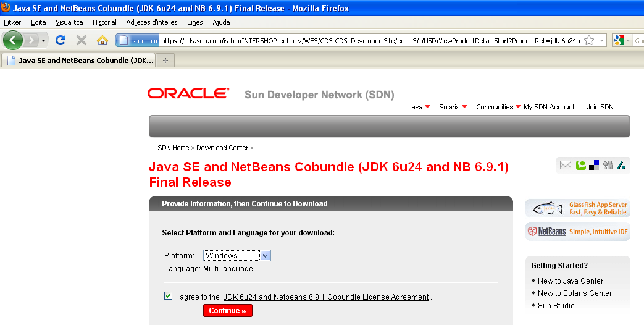Open the Historial menu
Screen dimensions: 644x325
(x=104, y=22)
